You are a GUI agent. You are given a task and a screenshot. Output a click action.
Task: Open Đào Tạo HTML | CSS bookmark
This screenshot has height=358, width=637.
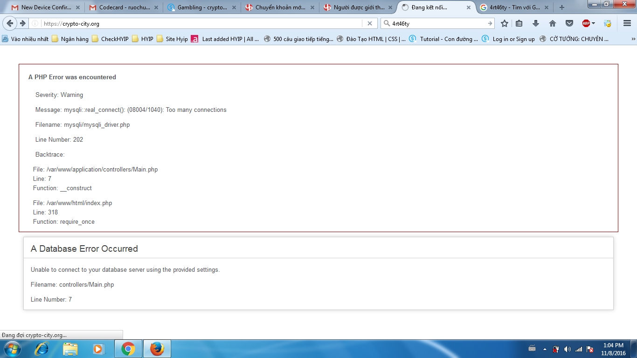[x=371, y=39]
